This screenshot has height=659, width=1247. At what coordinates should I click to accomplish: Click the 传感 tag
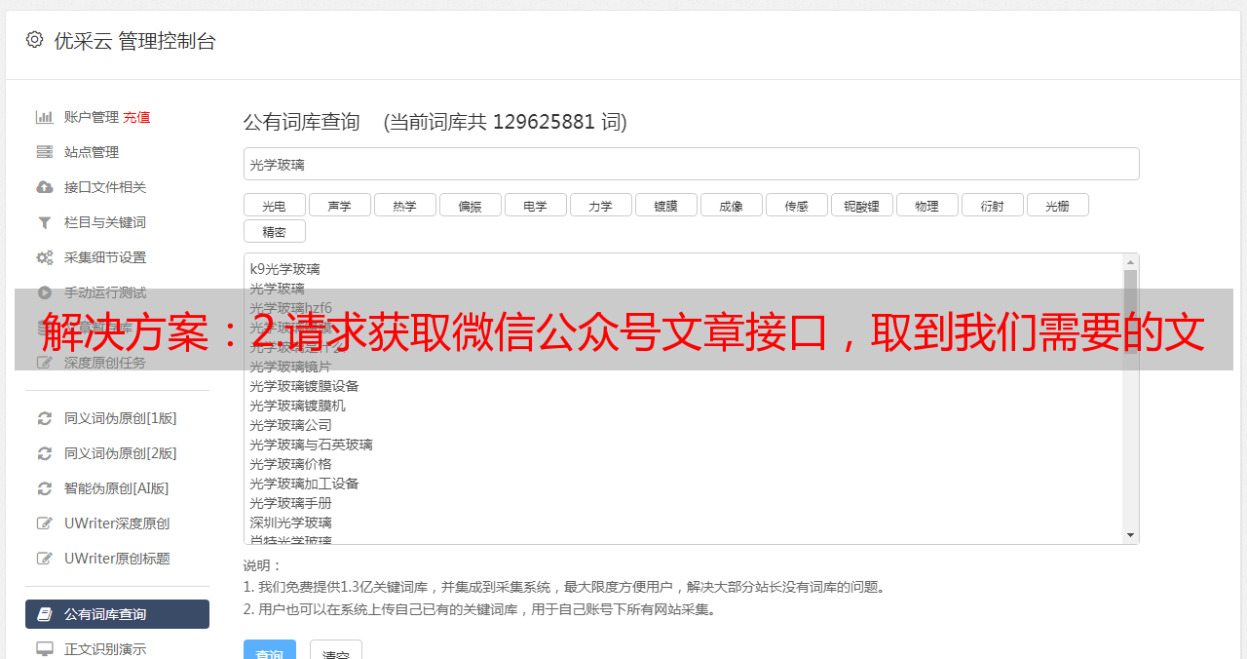pos(797,205)
